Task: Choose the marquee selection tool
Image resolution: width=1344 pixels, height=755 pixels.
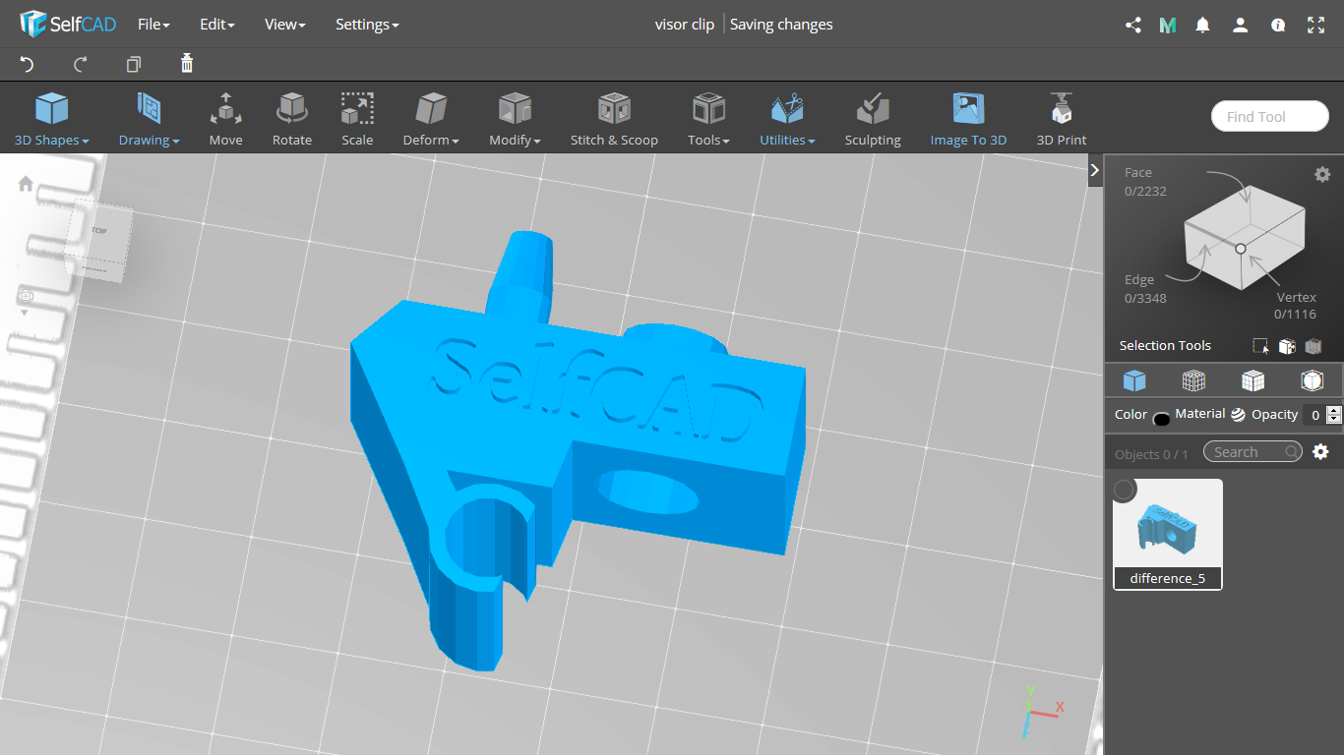Action: [x=1260, y=346]
